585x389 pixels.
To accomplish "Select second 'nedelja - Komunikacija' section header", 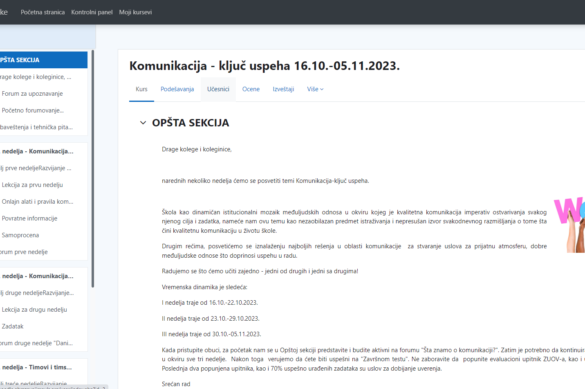I will 38,276.
